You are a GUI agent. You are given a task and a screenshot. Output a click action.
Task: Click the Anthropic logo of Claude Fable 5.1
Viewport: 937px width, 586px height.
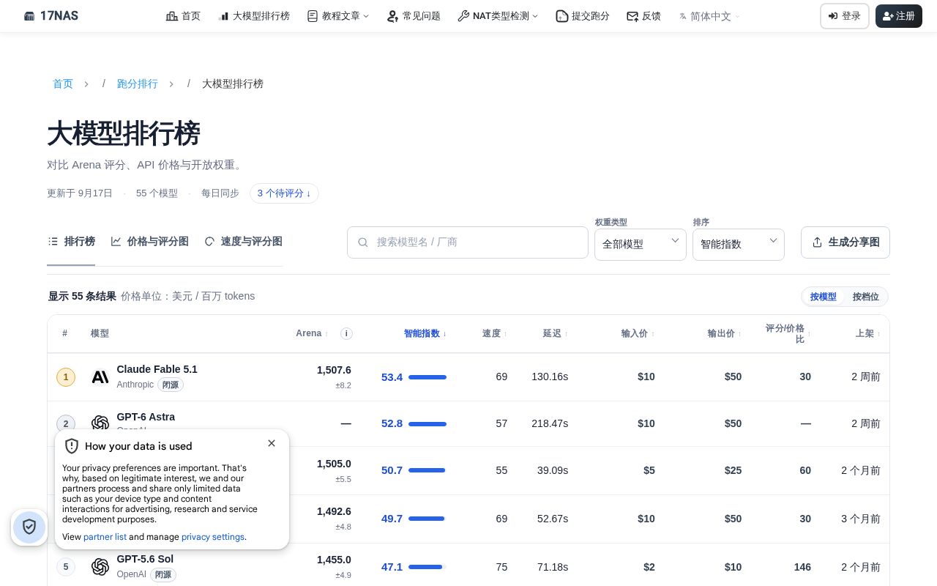coord(100,377)
